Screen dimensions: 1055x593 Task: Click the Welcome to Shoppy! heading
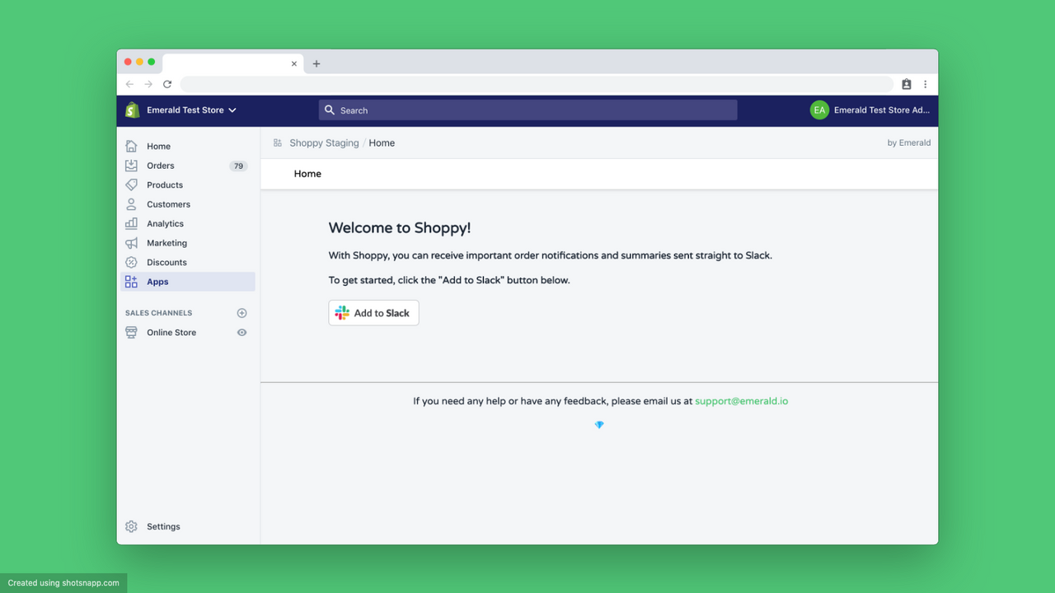click(400, 228)
